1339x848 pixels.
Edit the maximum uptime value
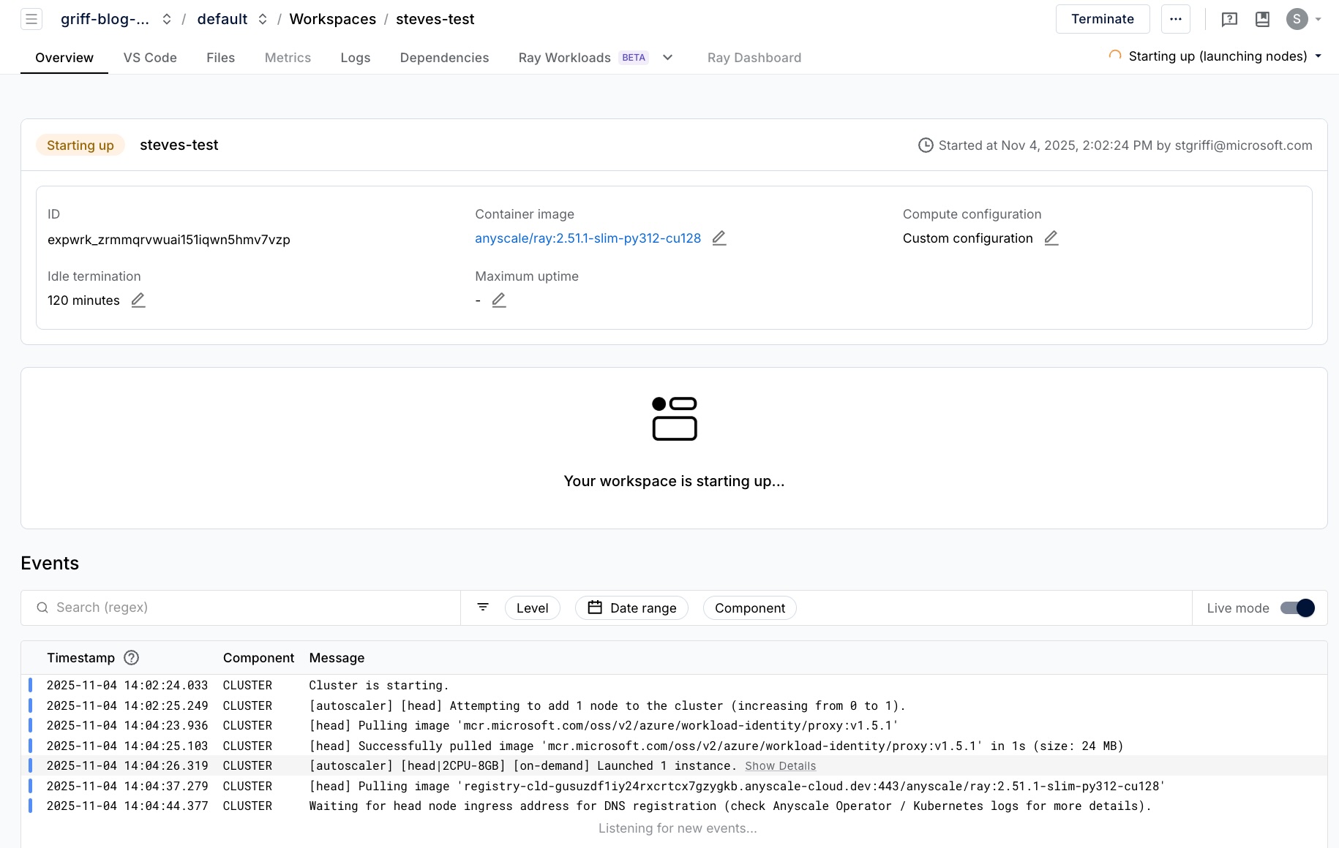(x=499, y=300)
